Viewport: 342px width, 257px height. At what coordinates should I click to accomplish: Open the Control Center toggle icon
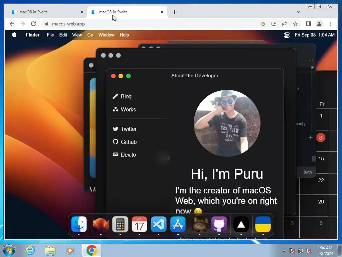[287, 35]
